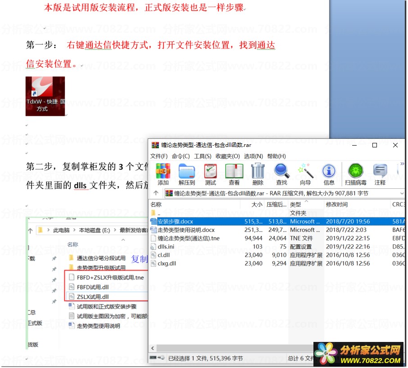Sort by 名称 column header
The image size is (408, 368).
tap(195, 204)
